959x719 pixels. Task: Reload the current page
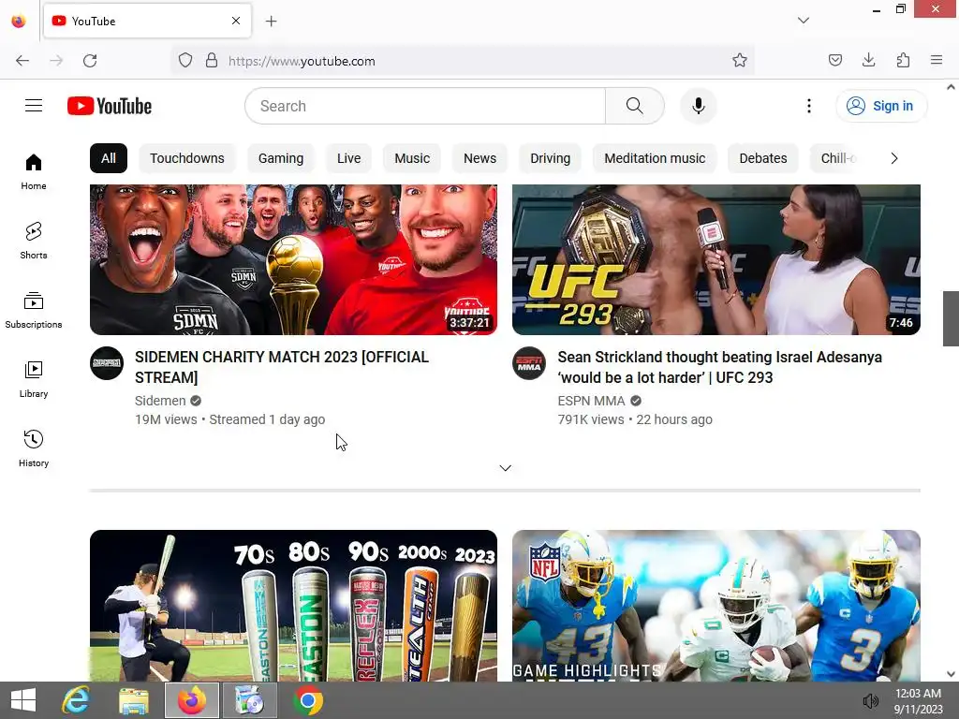pyautogui.click(x=90, y=61)
